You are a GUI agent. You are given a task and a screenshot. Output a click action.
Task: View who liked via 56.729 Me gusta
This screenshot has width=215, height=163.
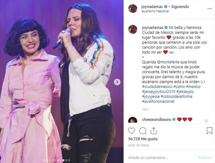point(143,139)
